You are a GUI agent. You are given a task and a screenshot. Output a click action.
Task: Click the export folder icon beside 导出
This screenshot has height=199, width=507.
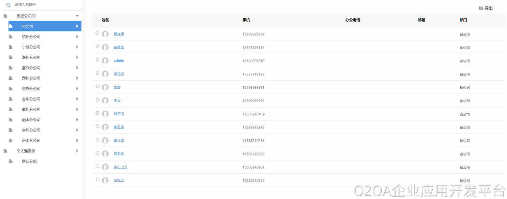point(481,8)
